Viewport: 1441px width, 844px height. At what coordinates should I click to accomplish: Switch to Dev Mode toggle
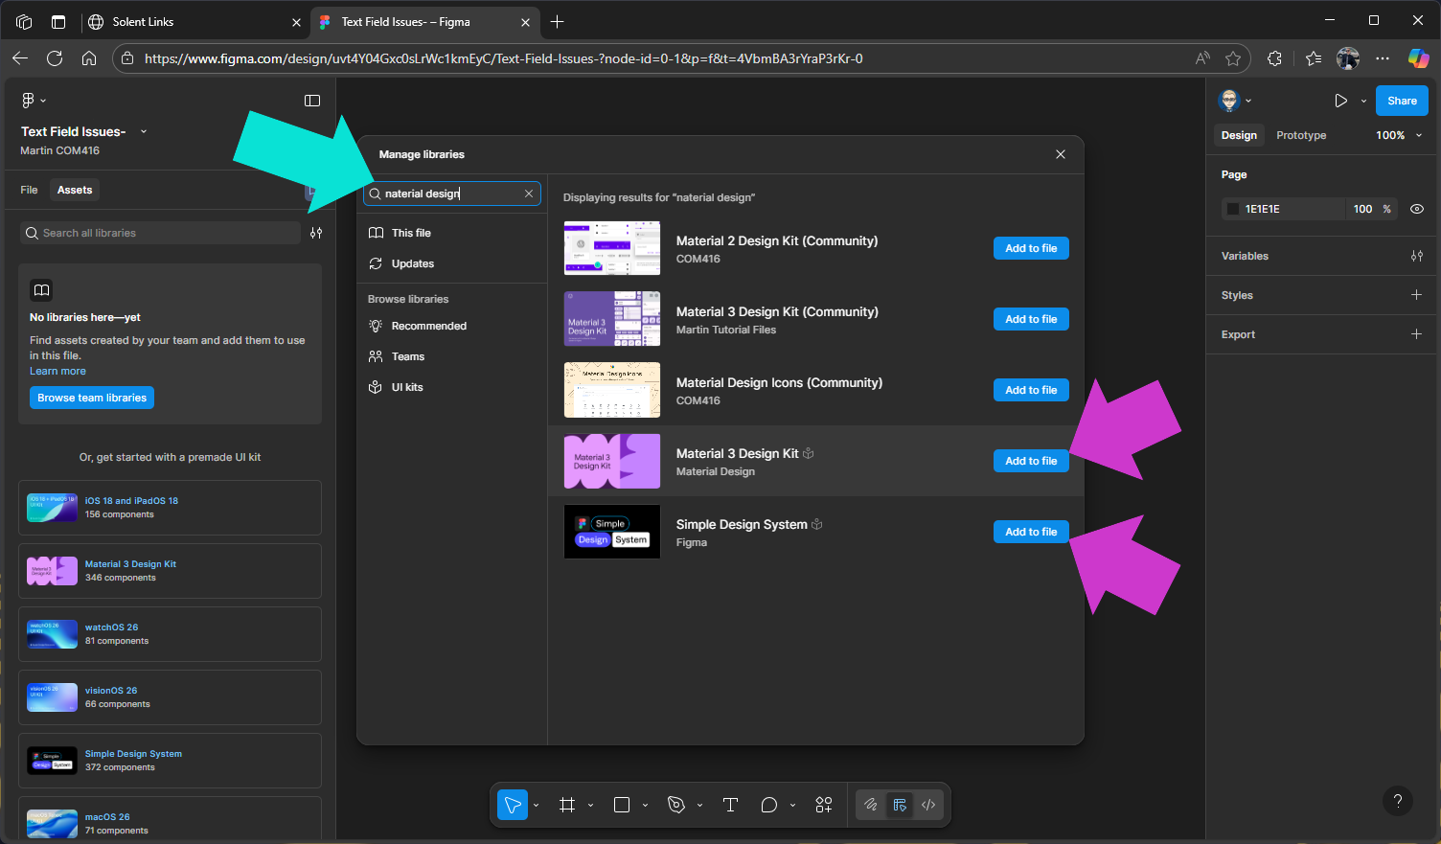tap(928, 805)
